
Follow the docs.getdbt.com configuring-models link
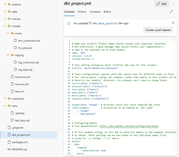[x=129, y=126]
